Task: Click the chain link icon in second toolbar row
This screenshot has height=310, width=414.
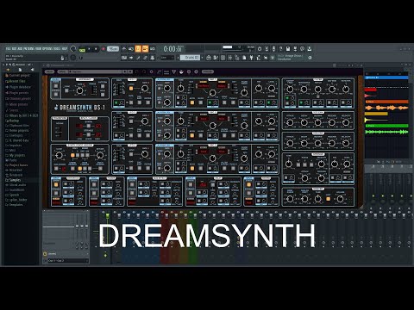Action: coord(145,58)
